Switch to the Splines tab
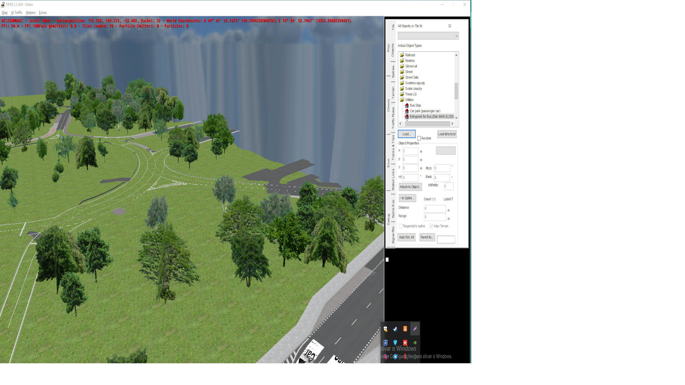685x385 pixels. tap(393, 71)
